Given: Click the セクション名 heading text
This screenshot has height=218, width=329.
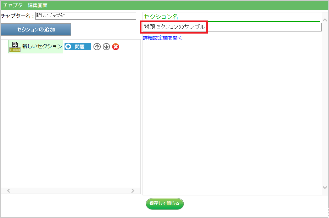Looking at the screenshot, I should pyautogui.click(x=161, y=17).
